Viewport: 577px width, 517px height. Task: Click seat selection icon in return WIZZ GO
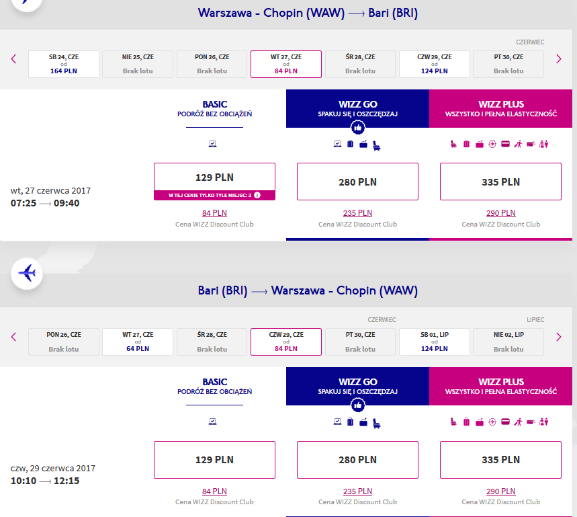click(x=376, y=424)
